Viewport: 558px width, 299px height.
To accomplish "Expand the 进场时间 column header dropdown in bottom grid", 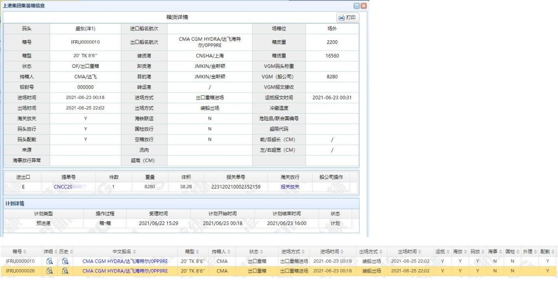I will click(341, 252).
